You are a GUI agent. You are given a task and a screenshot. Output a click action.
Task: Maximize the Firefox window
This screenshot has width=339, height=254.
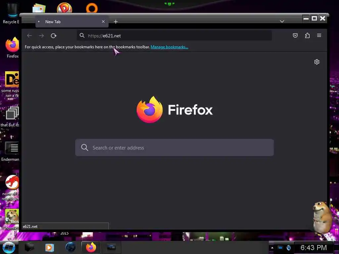[314, 19]
